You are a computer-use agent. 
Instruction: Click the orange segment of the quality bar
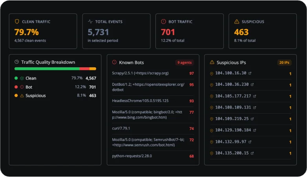[x=93, y=69]
